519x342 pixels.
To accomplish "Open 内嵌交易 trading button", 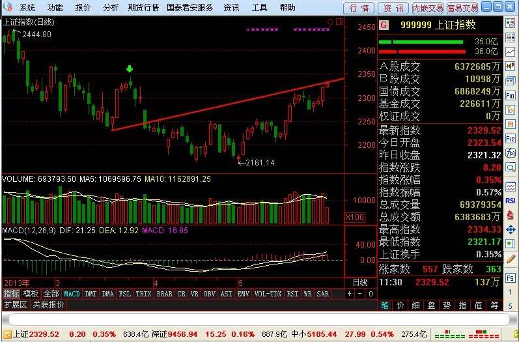I will click(x=428, y=8).
